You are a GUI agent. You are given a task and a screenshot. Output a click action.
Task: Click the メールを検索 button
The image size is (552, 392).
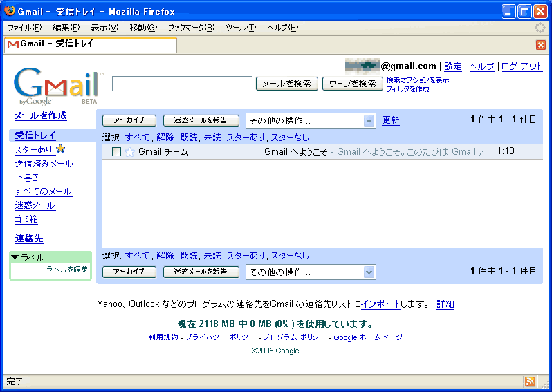point(287,84)
